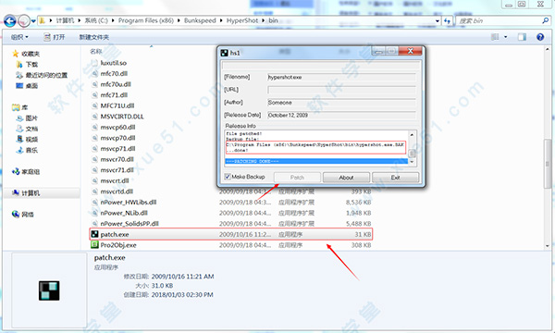Click the search magnifier icon
This screenshot has height=333, width=555.
coord(546,21)
